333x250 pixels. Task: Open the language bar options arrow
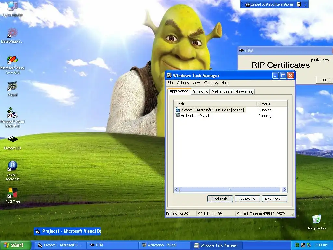[306, 6]
